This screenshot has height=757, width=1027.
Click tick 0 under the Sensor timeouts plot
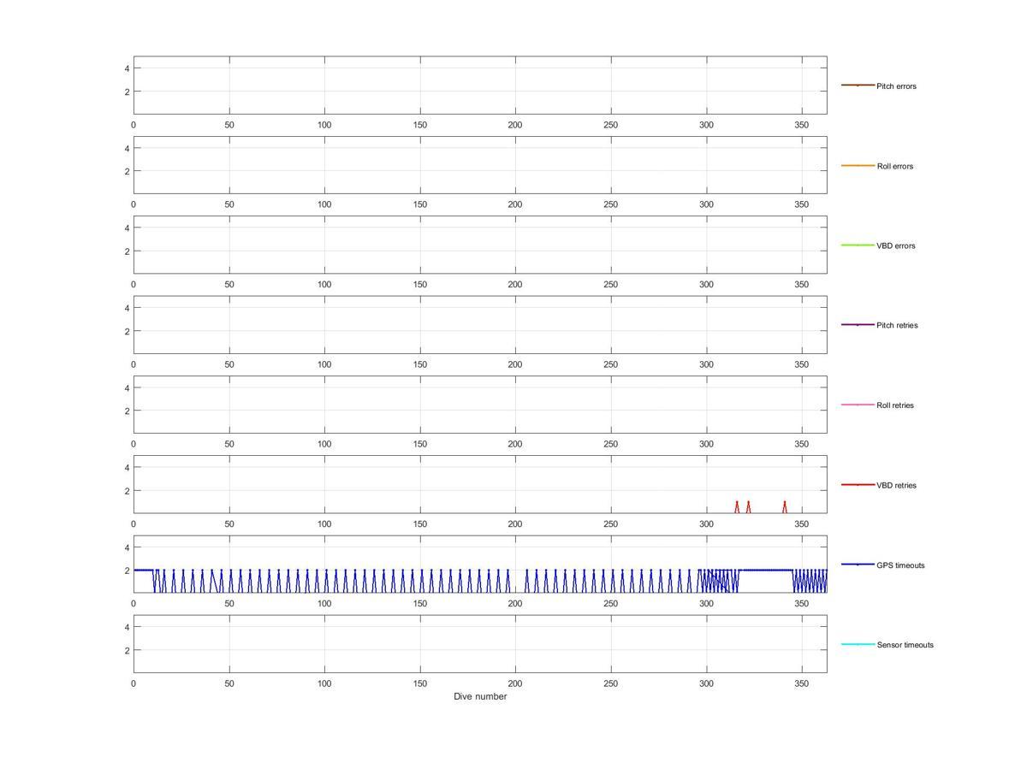point(134,684)
